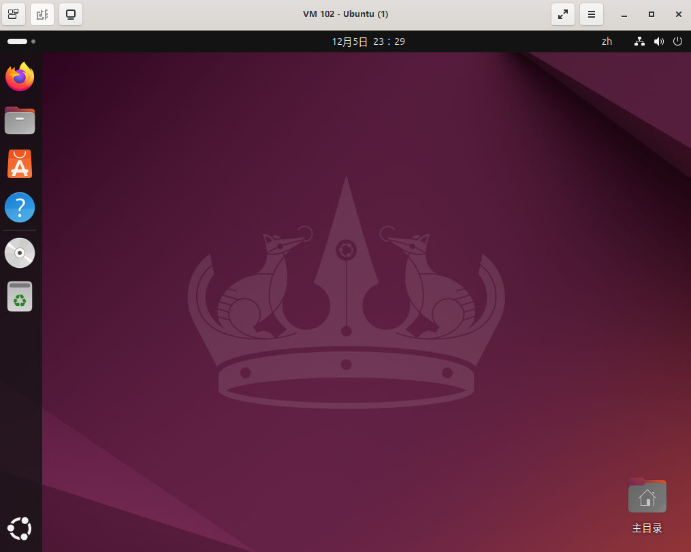Click the disc image icon in the dock

tap(19, 252)
